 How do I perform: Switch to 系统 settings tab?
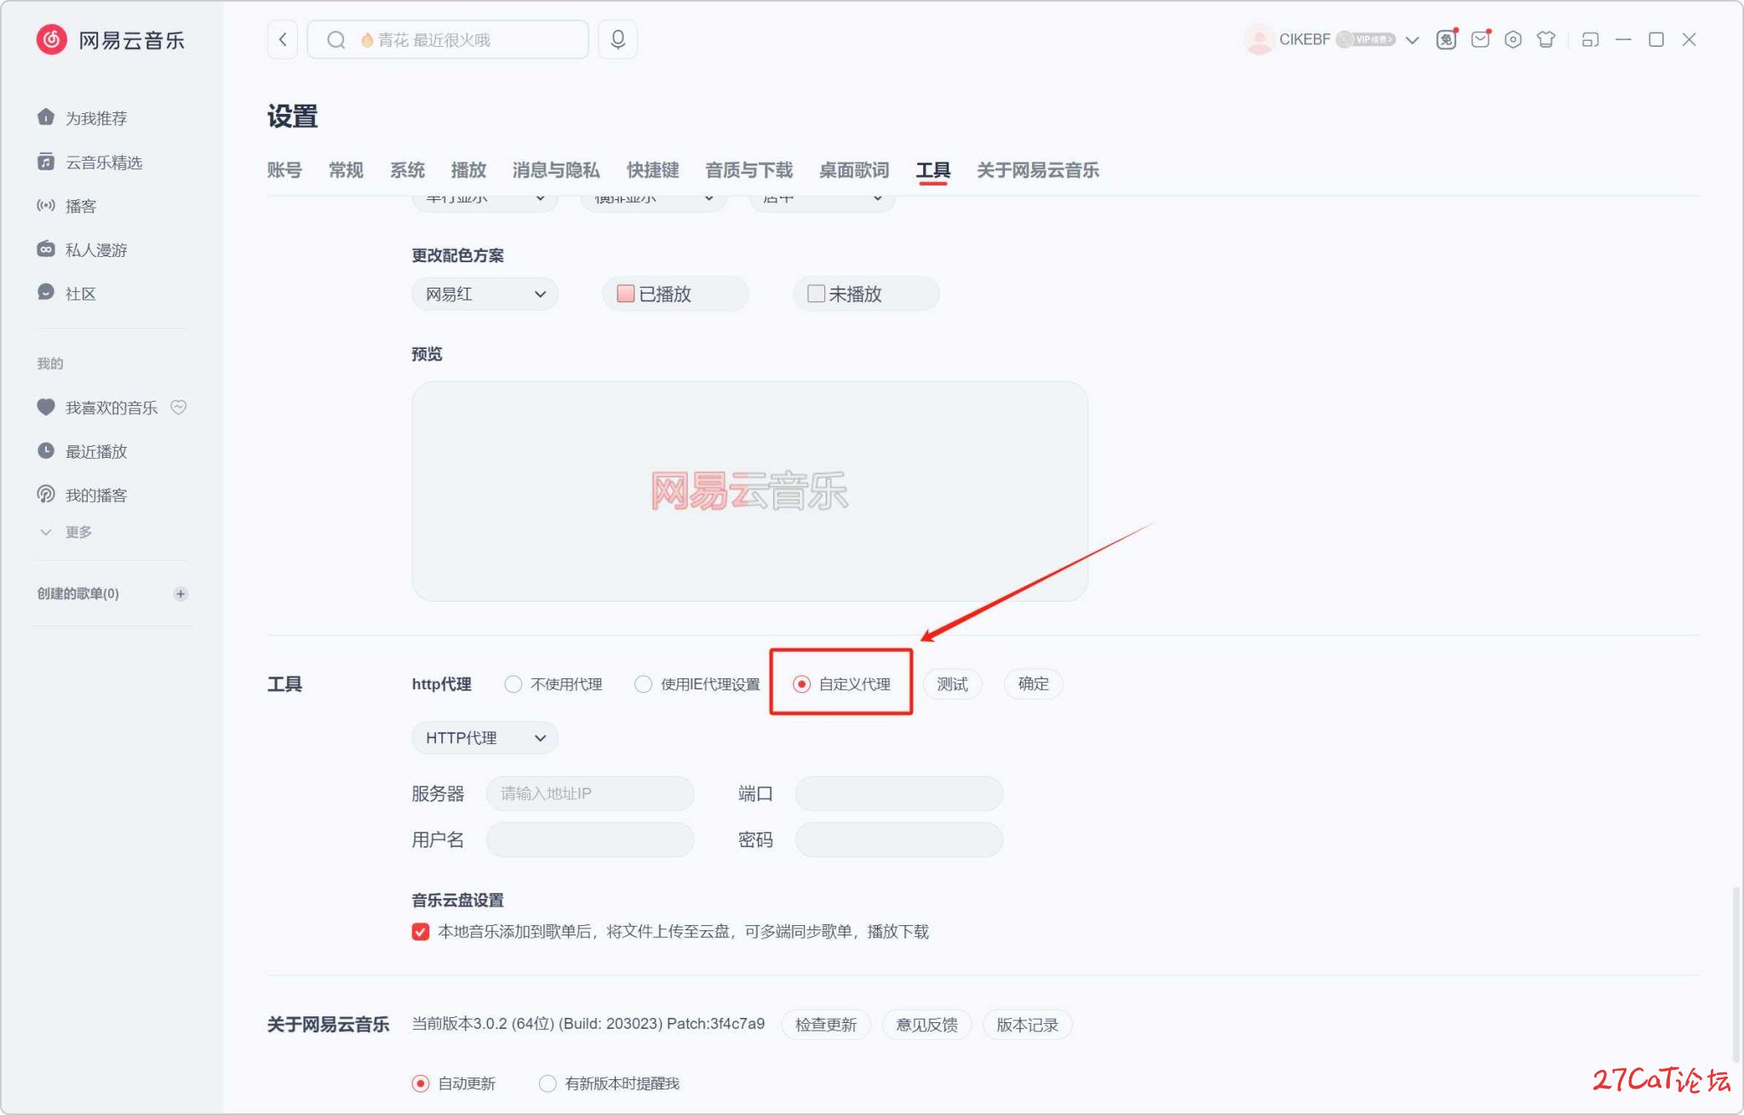[x=407, y=170]
